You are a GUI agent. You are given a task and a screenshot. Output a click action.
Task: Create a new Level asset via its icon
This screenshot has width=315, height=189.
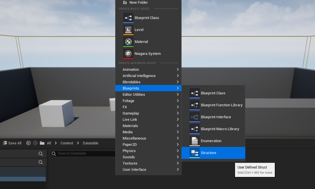point(128,30)
